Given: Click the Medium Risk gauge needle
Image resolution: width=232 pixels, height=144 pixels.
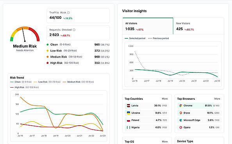Looking at the screenshot, I should tap(23, 35).
